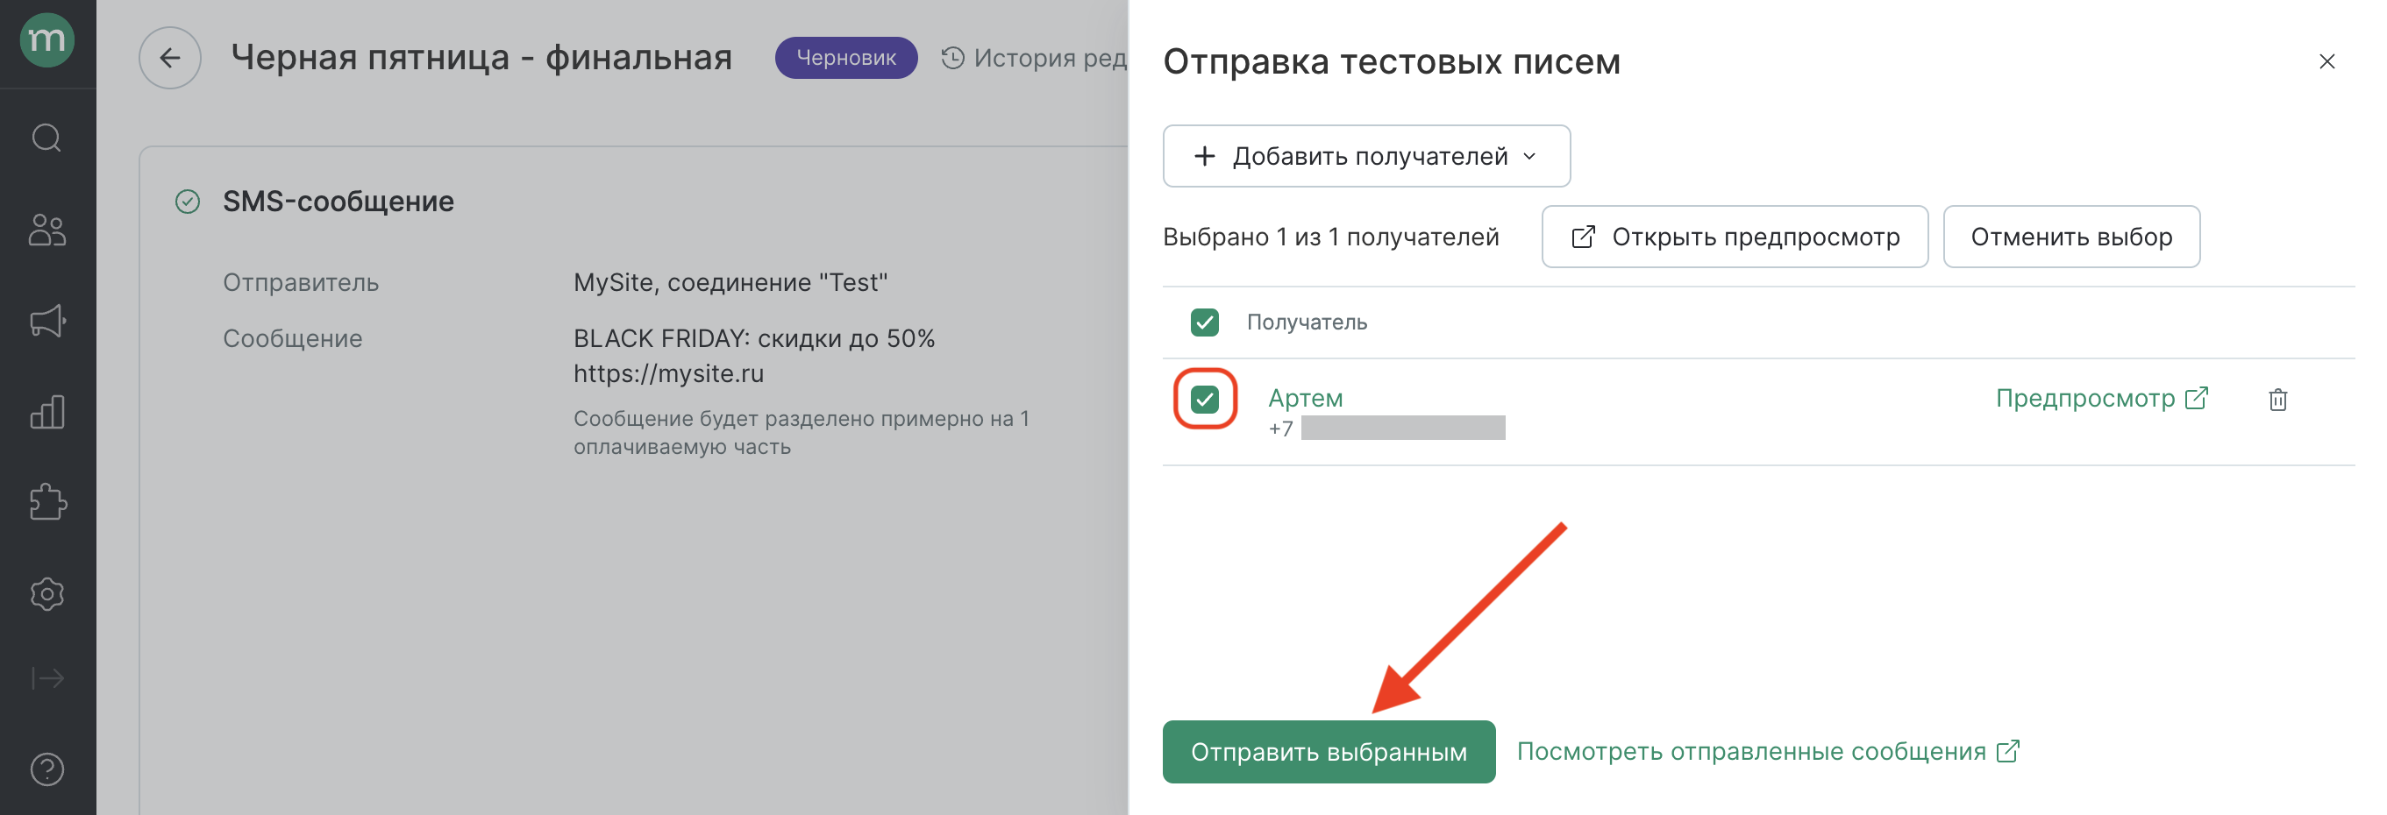Image resolution: width=2387 pixels, height=815 pixels.
Task: Open Посмотреть отправленные сообщения link
Action: click(1767, 751)
